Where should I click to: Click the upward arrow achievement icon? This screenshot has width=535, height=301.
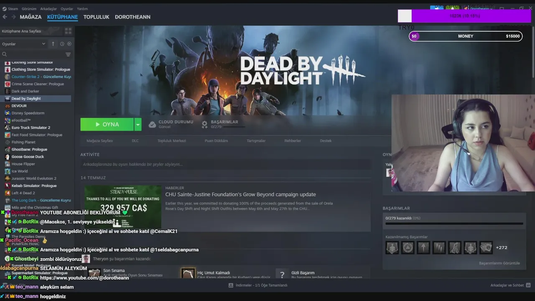tap(423, 248)
